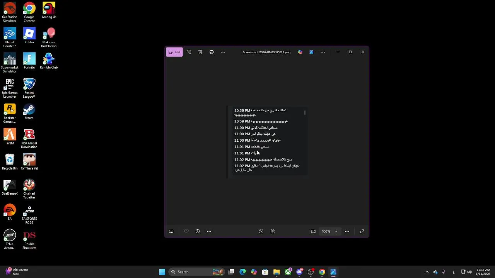Enter full screen in Photos
This screenshot has height=278, width=495.
pos(362,231)
